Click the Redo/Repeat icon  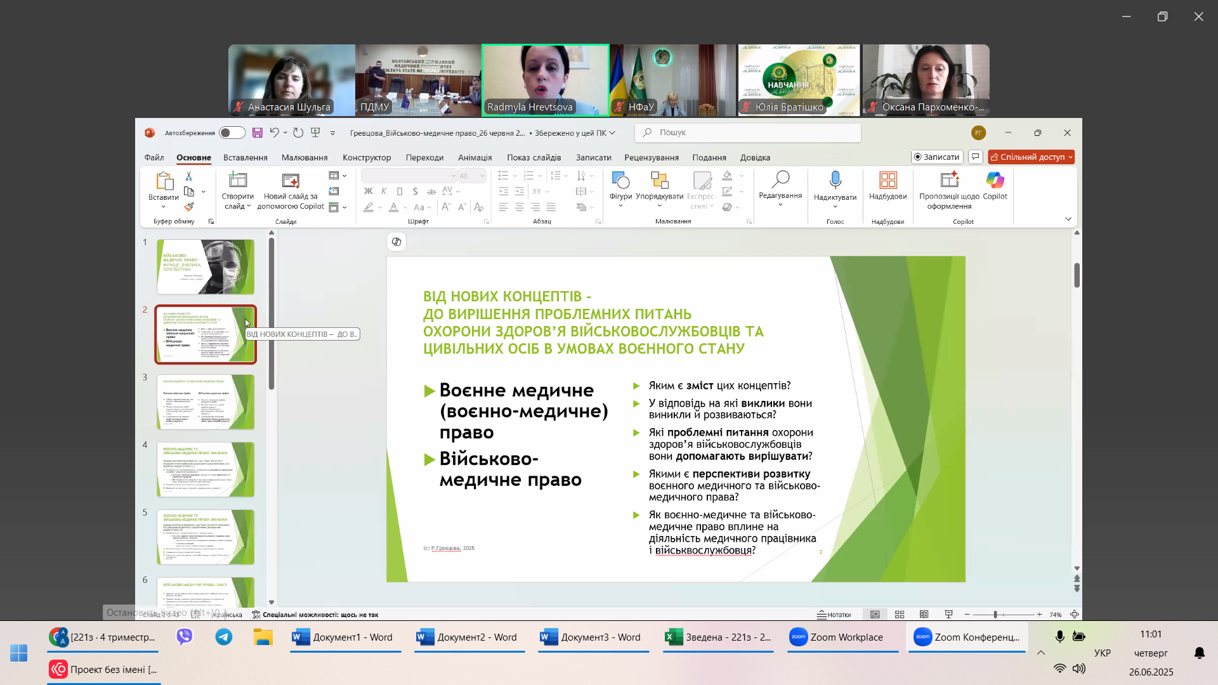pos(298,133)
